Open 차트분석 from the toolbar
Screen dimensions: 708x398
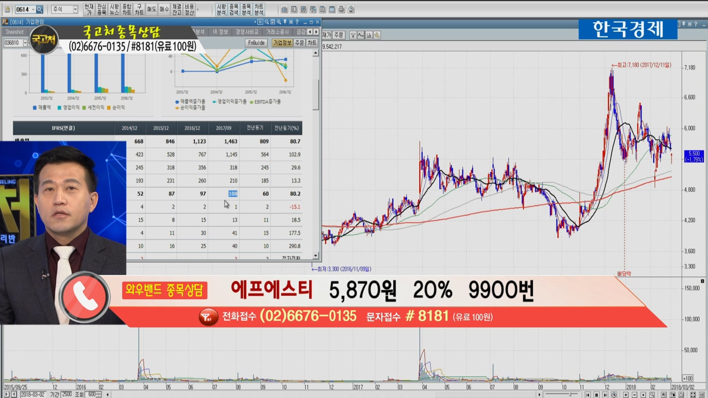(x=259, y=9)
